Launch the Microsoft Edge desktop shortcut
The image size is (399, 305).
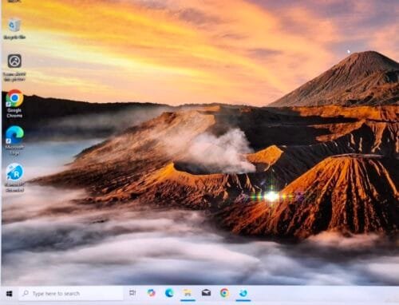[14, 141]
